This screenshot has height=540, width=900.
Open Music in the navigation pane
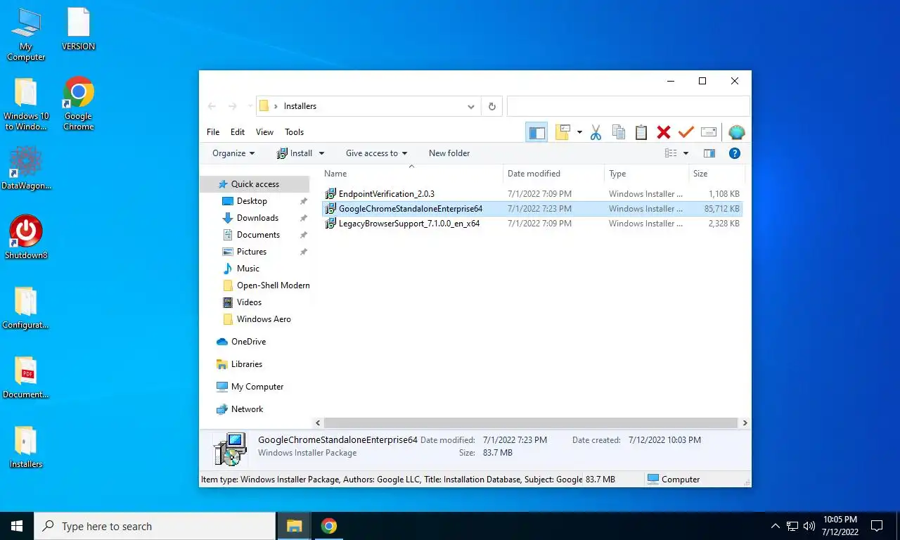248,269
